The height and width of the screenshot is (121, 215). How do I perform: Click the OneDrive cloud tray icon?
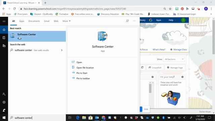point(147,118)
